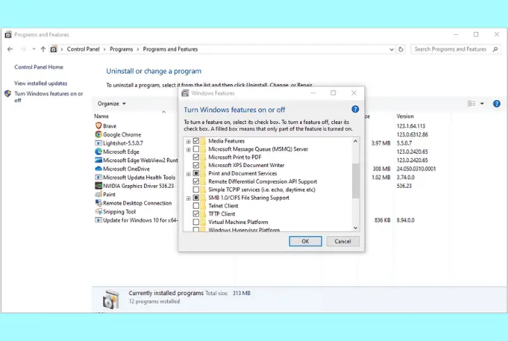Toggle SMB 1.0/CIFS File Sharing Support checkbox
The height and width of the screenshot is (341, 508).
196,198
